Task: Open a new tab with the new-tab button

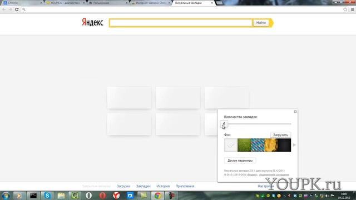Action: pos(219,3)
